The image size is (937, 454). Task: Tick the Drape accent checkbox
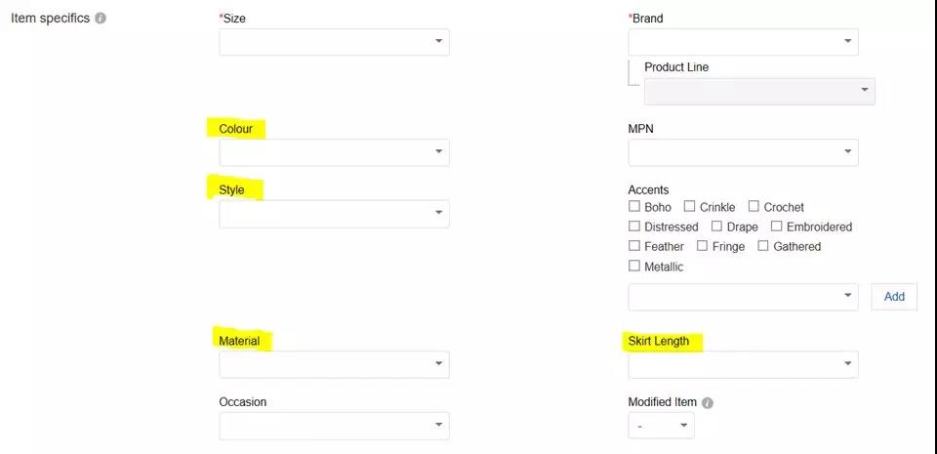tap(717, 227)
